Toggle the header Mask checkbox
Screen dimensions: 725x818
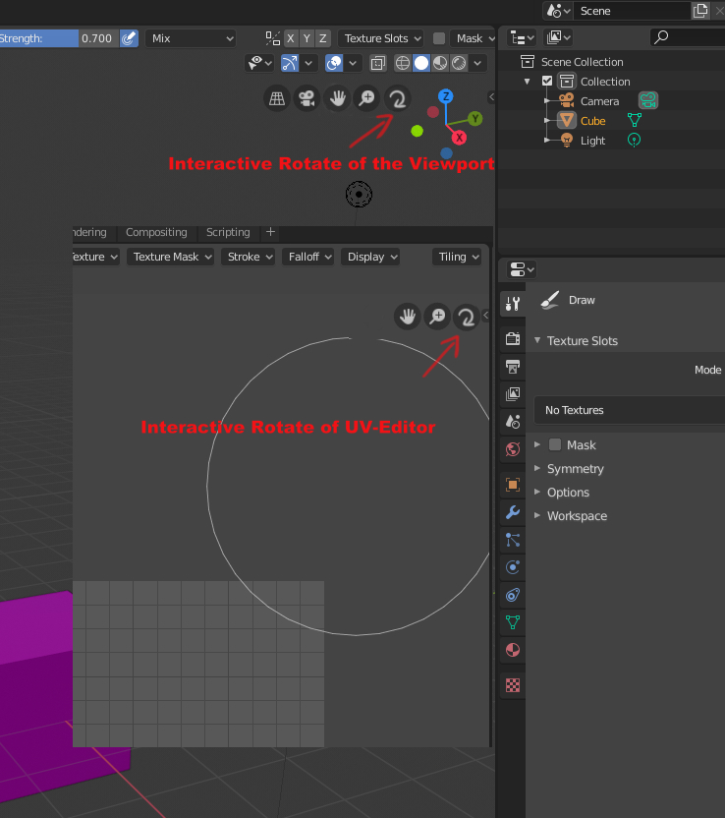pos(439,38)
